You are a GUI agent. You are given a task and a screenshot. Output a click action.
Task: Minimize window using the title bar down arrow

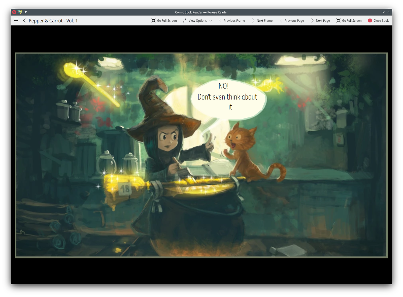383,12
